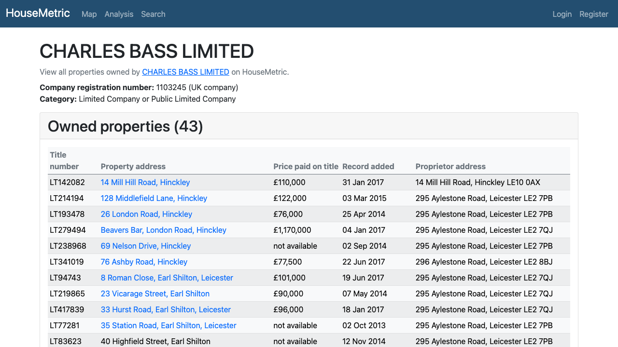618x347 pixels.
Task: View 69 Nelson Drive, Hinckley listing
Action: point(146,246)
